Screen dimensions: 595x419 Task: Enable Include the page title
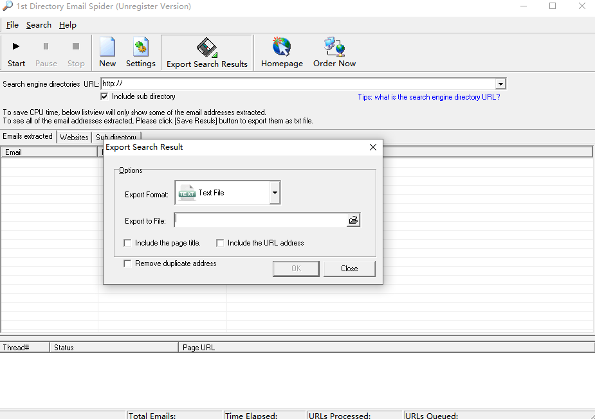127,243
